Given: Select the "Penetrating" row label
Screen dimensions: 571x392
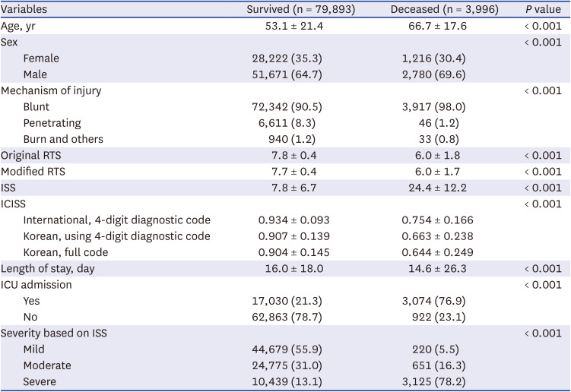Looking at the screenshot, I should [x=52, y=123].
